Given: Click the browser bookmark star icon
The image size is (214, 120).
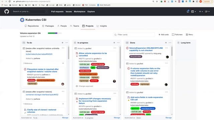Looking at the screenshot, I should coord(157,1).
